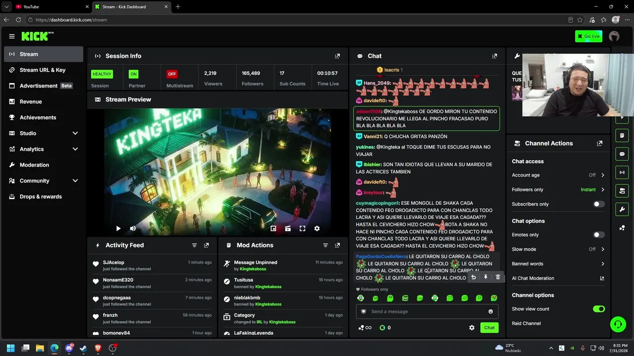Open the Moderation page

pos(44,165)
